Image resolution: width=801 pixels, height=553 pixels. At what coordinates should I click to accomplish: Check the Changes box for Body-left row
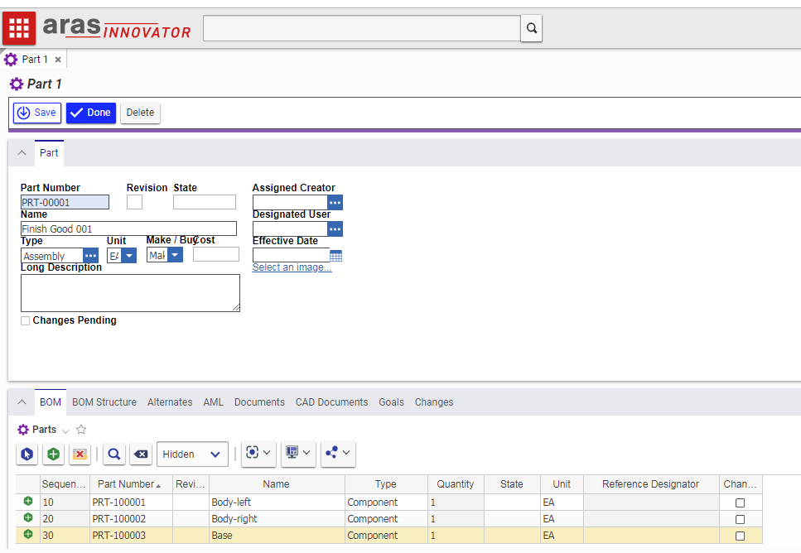740,503
